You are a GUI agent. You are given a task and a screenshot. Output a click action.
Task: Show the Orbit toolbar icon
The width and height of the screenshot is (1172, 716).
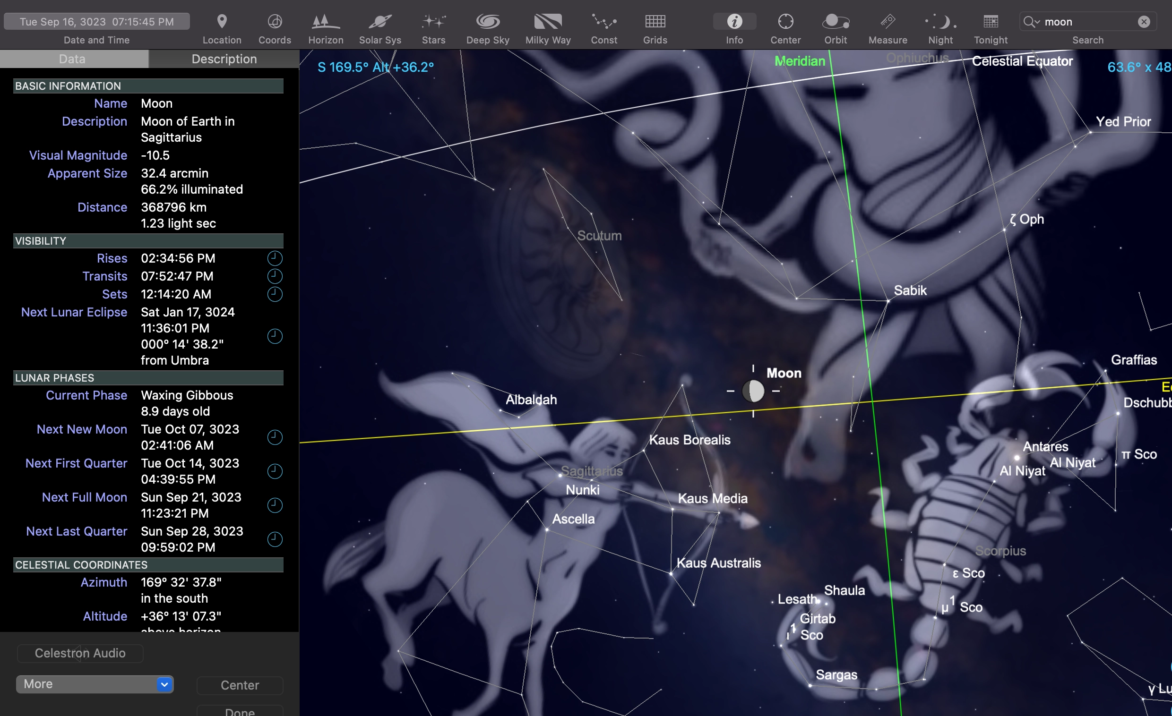pos(835,22)
